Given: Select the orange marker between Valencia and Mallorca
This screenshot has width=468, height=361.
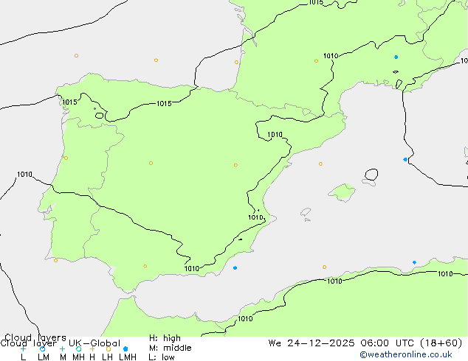Looking at the screenshot, I should (320, 164).
